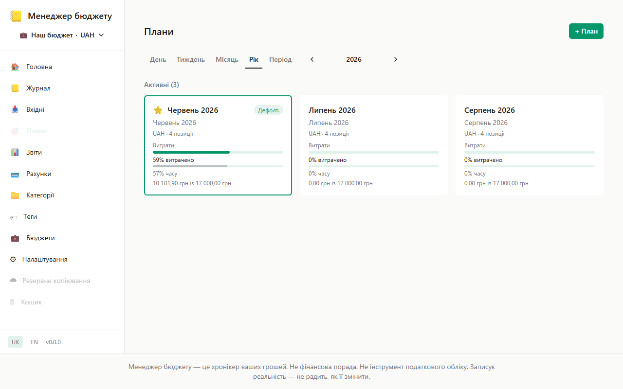The image size is (623, 389).
Task: Click the star icon on Червень 2026 card
Action: 158,110
